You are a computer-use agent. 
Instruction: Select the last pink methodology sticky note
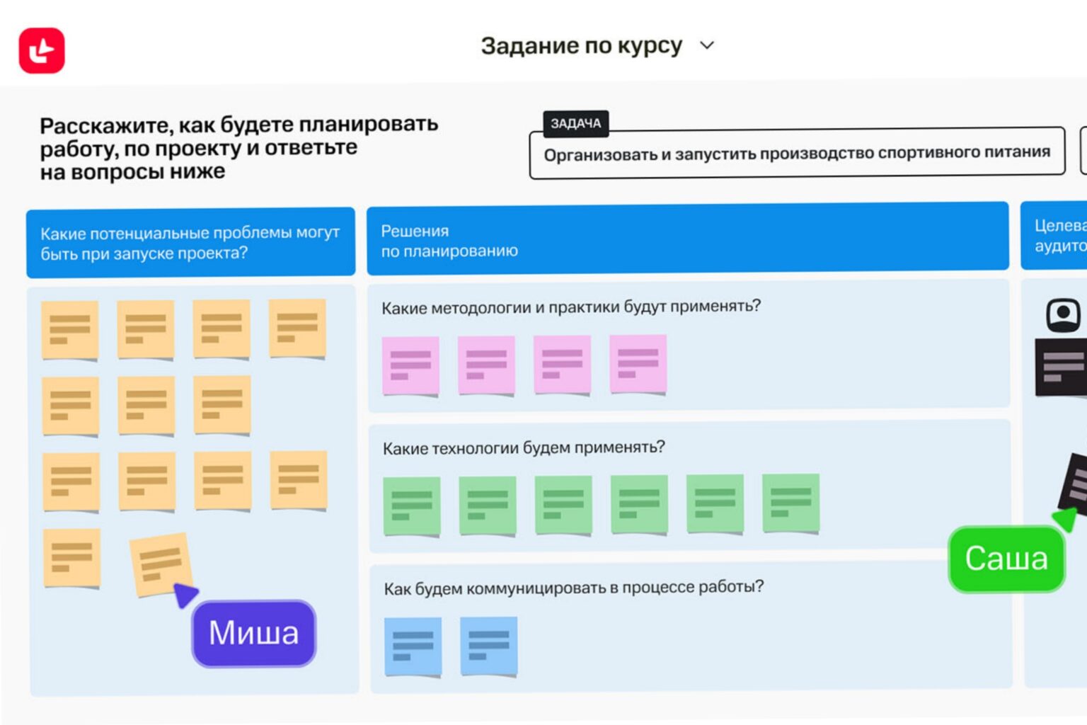[638, 364]
